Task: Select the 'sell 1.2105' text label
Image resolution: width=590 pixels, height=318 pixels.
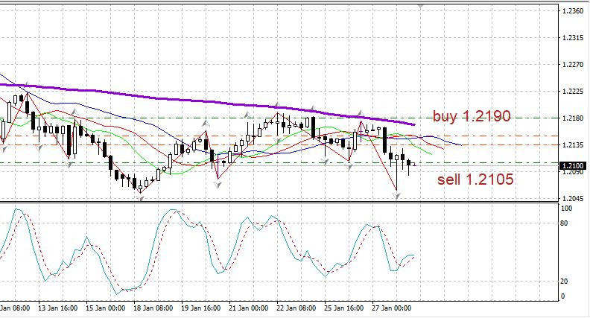Action: (475, 179)
